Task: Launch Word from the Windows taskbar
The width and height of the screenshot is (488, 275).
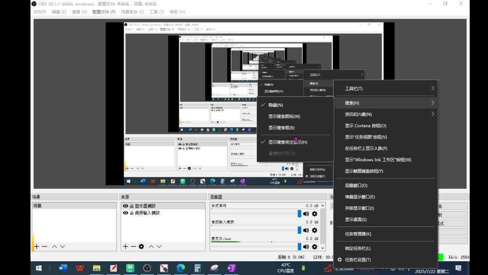Action: [63, 268]
